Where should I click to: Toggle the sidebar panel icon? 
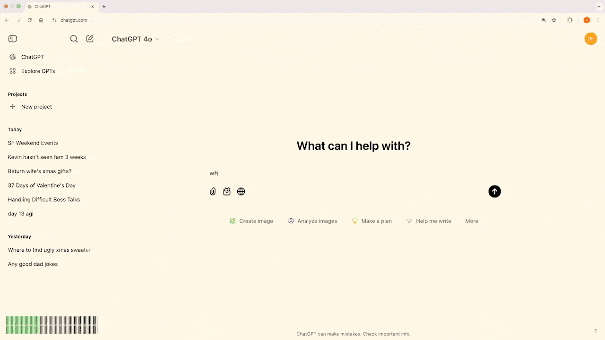(x=13, y=39)
